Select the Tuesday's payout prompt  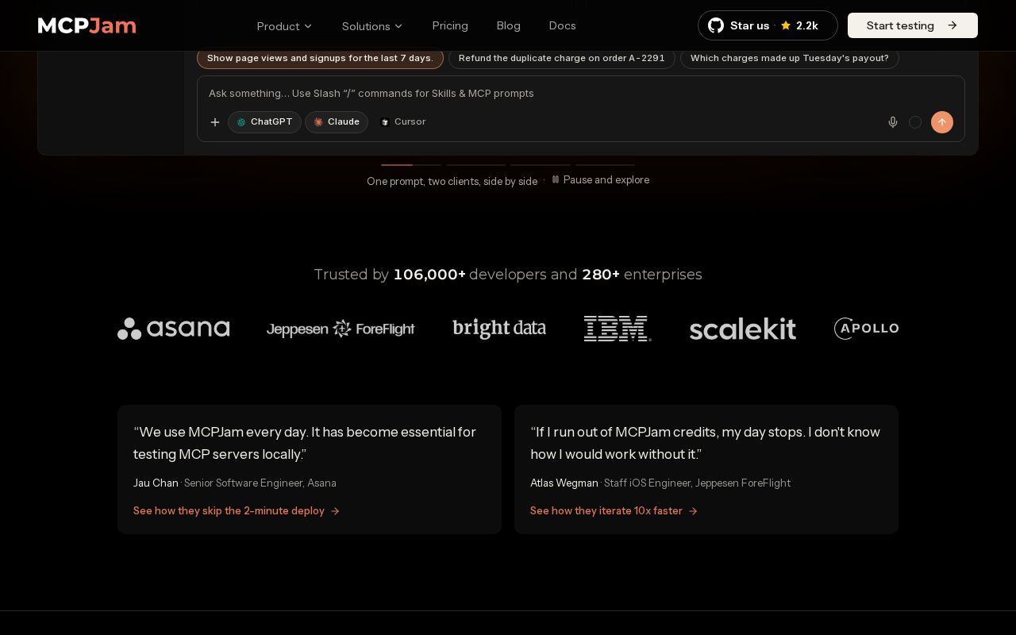pos(790,58)
